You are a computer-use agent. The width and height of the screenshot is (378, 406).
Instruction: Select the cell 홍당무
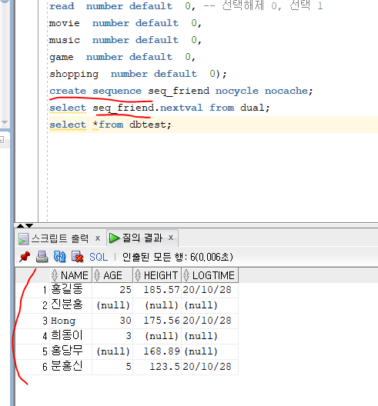71,351
